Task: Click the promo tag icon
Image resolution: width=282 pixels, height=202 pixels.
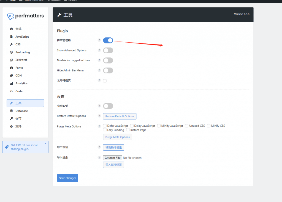Action: coord(7,147)
